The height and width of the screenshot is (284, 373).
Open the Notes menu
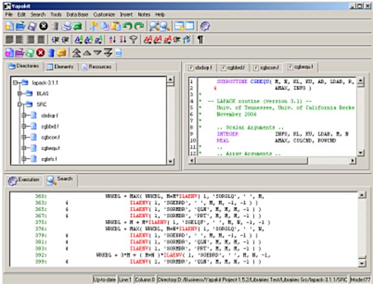[144, 14]
